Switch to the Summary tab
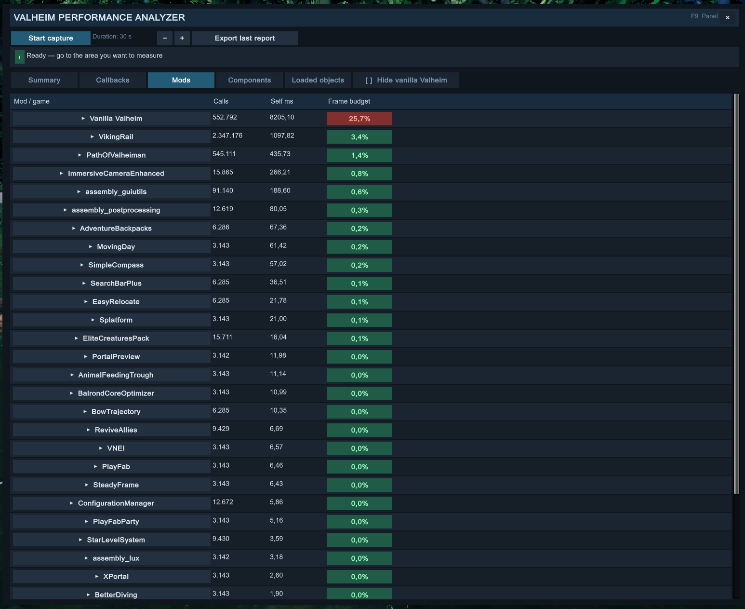This screenshot has width=745, height=609. pyautogui.click(x=44, y=80)
